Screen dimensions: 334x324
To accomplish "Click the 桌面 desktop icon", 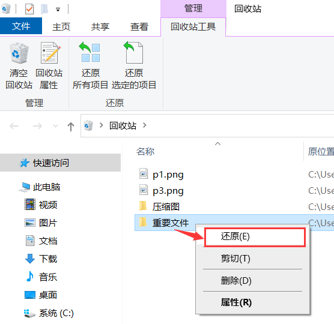I will tap(30, 295).
